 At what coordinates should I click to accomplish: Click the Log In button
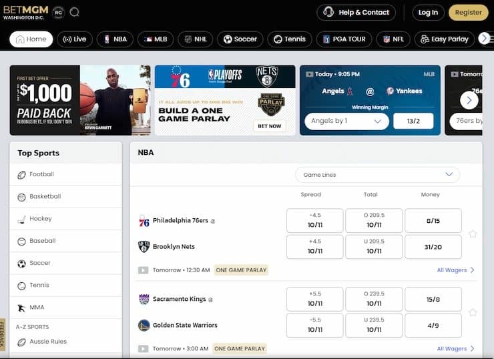click(x=428, y=13)
